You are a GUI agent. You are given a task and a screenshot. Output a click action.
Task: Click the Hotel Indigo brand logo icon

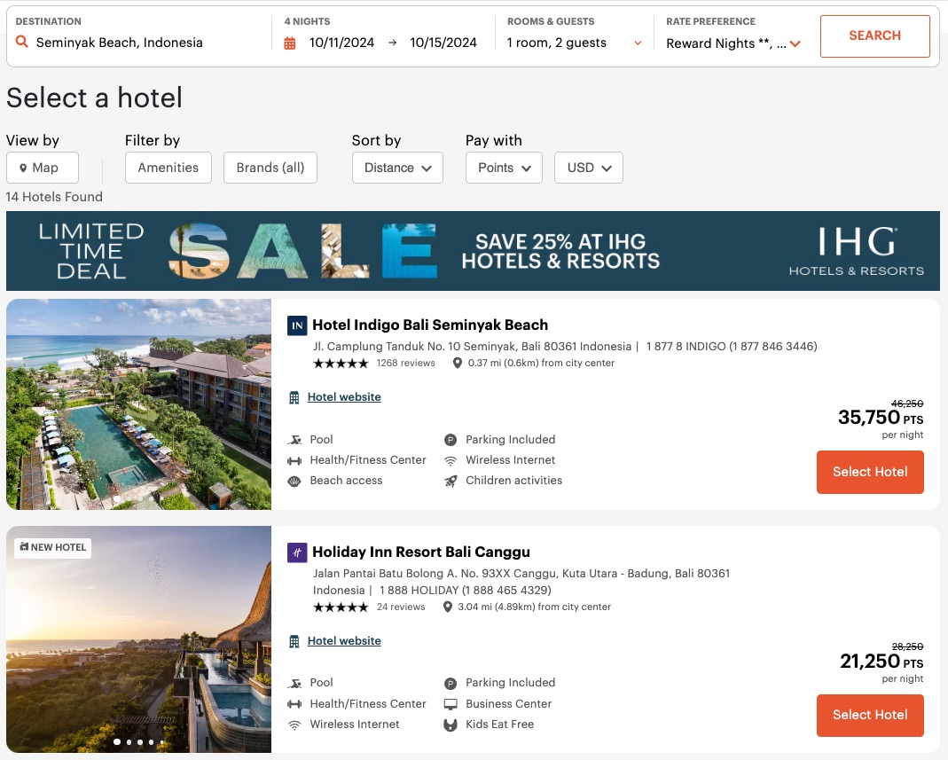pos(297,325)
